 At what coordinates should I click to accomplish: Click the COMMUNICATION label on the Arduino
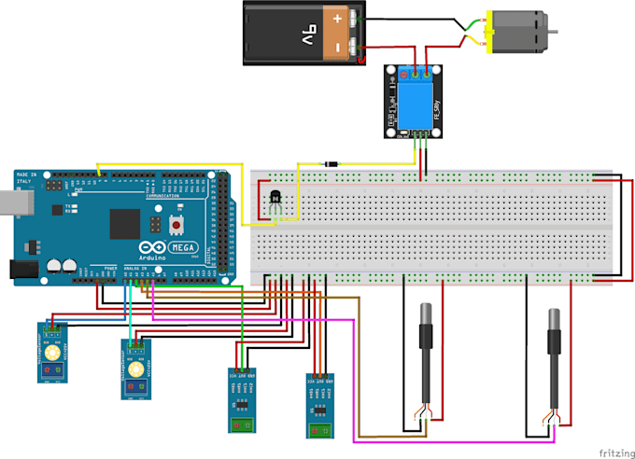(162, 196)
